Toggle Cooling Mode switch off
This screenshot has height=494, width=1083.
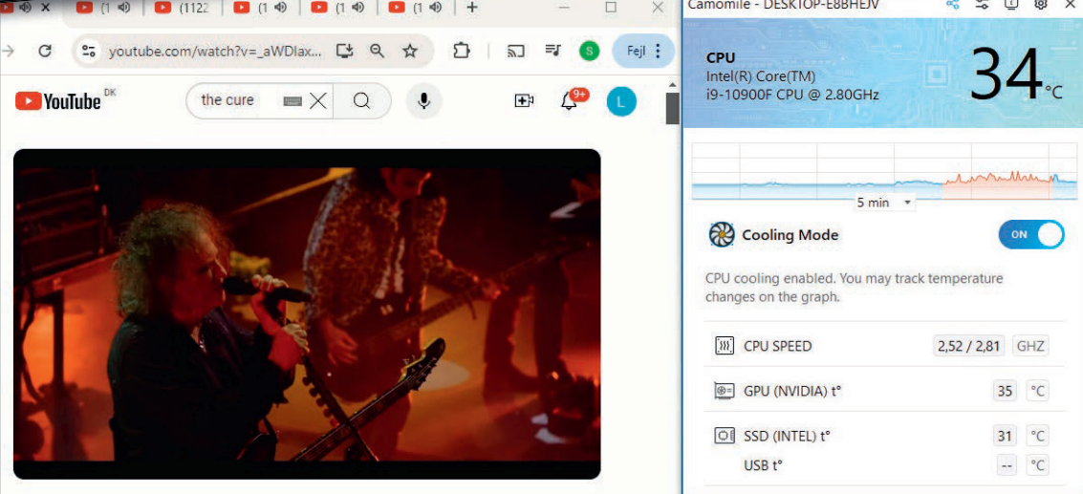point(1030,234)
